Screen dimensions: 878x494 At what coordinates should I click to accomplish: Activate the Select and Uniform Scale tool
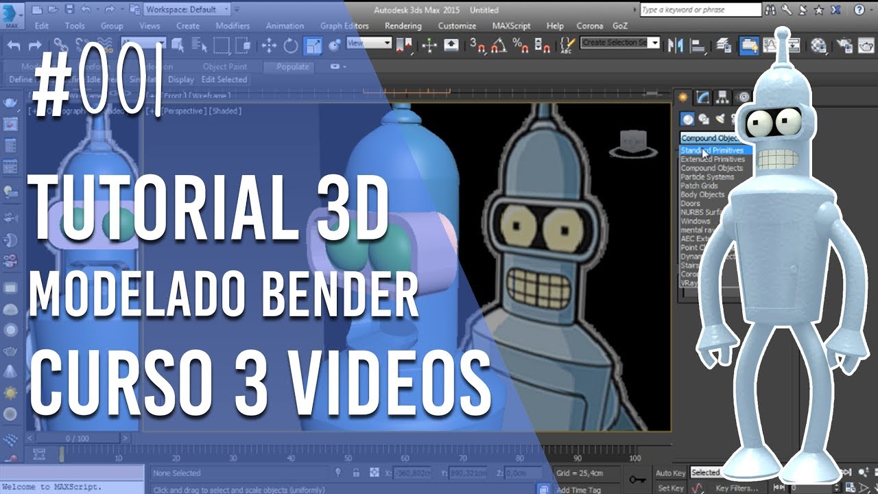pos(312,45)
